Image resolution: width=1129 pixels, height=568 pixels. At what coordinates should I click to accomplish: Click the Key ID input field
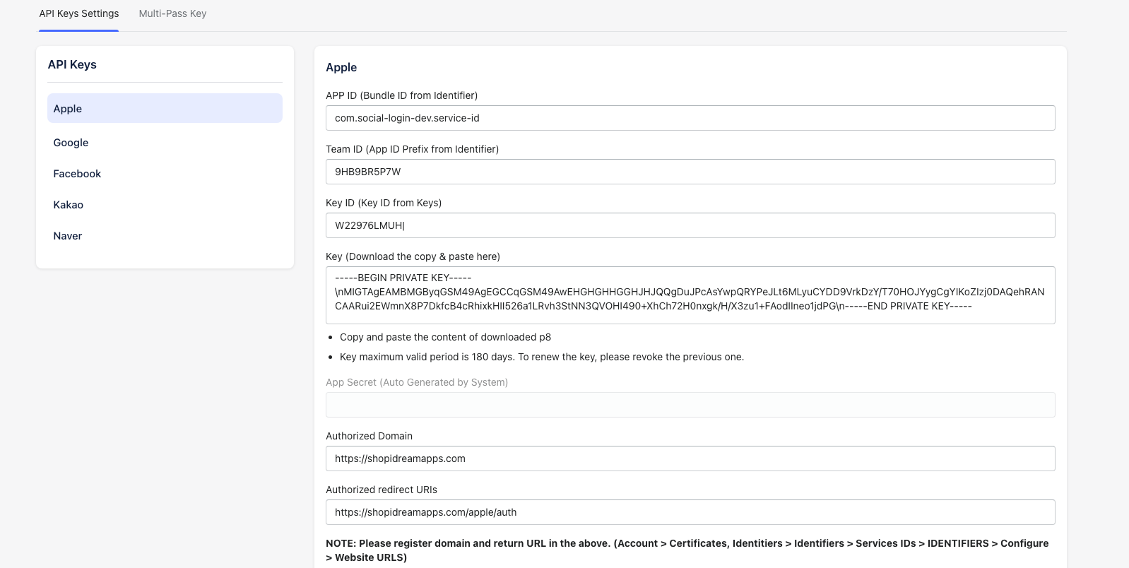(x=690, y=225)
